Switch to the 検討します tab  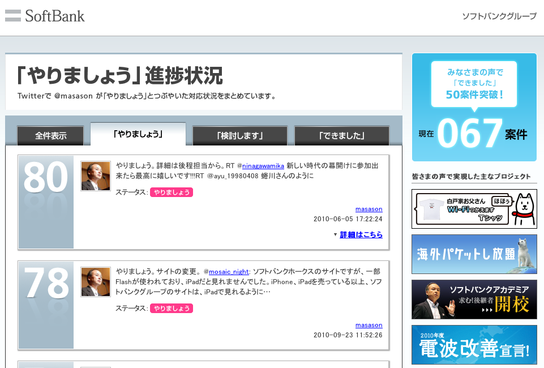point(239,135)
